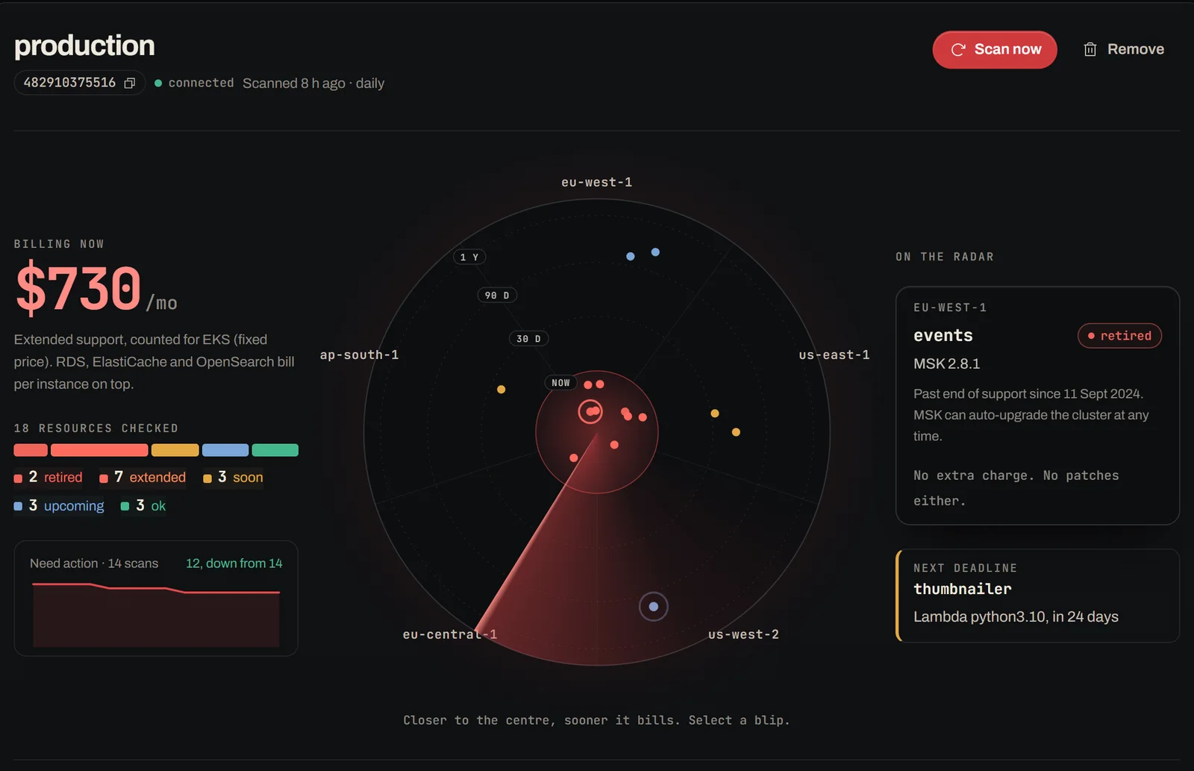Click 'Lambda python3.10, in 24 days' text

pyautogui.click(x=1016, y=617)
